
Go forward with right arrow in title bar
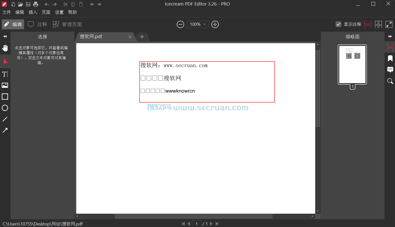(99, 4)
